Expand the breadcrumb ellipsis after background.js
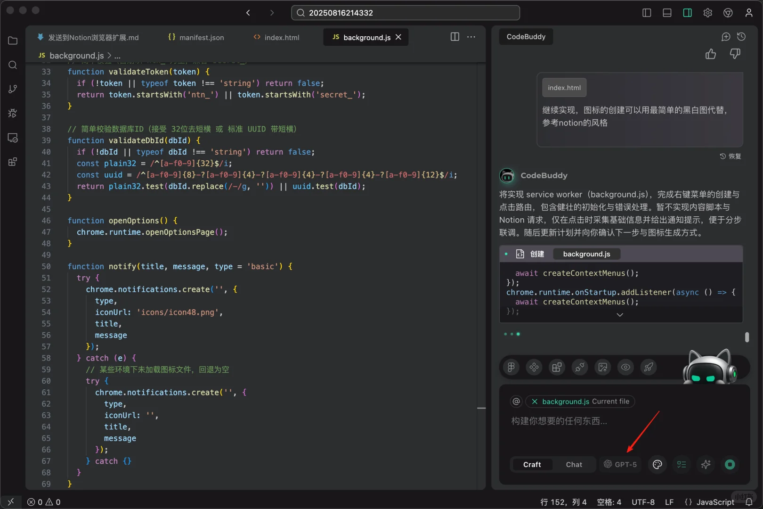This screenshot has width=763, height=509. (x=117, y=56)
